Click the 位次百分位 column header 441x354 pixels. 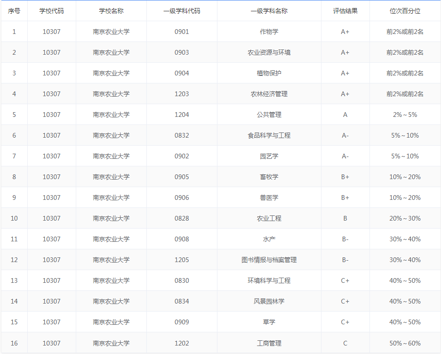(x=406, y=10)
